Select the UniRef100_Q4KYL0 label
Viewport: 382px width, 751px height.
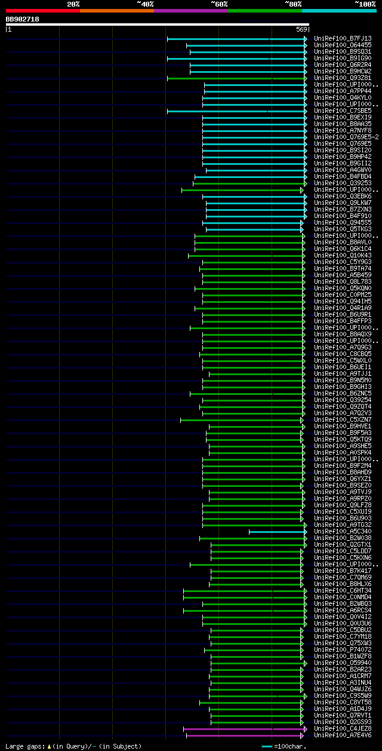click(x=343, y=97)
